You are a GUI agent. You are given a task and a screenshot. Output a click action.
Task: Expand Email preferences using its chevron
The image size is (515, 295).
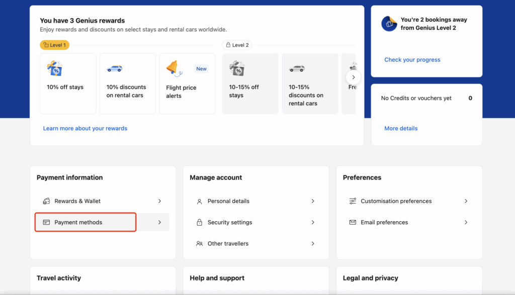pyautogui.click(x=466, y=222)
